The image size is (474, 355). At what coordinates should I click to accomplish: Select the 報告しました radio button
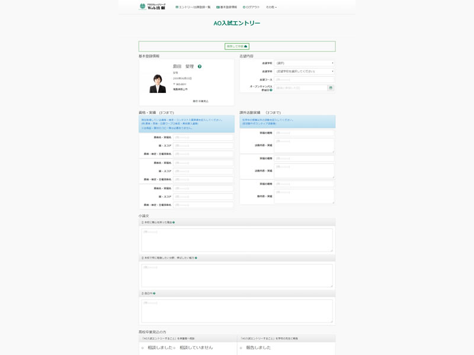(x=241, y=348)
